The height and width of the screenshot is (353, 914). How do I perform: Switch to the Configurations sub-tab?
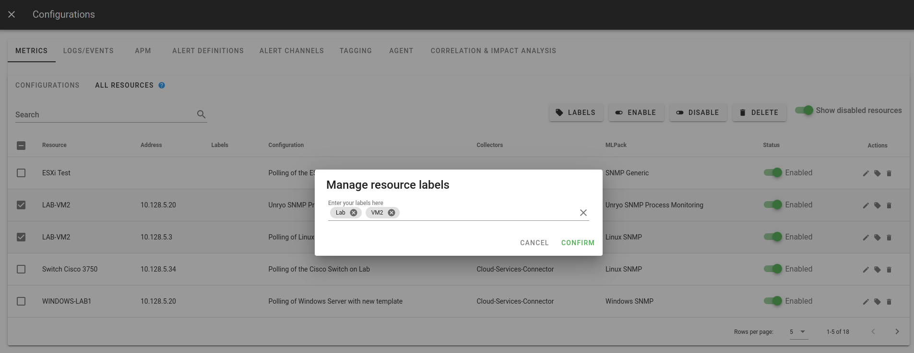47,85
